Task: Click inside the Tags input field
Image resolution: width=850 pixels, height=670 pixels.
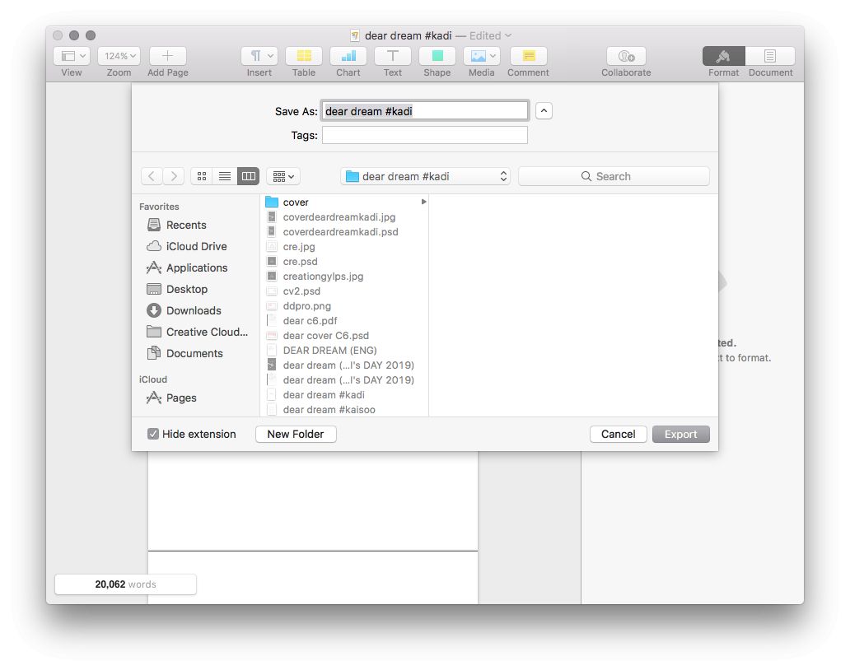Action: point(424,135)
